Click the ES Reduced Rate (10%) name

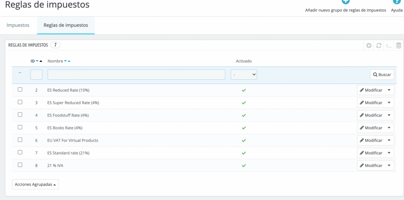point(68,90)
